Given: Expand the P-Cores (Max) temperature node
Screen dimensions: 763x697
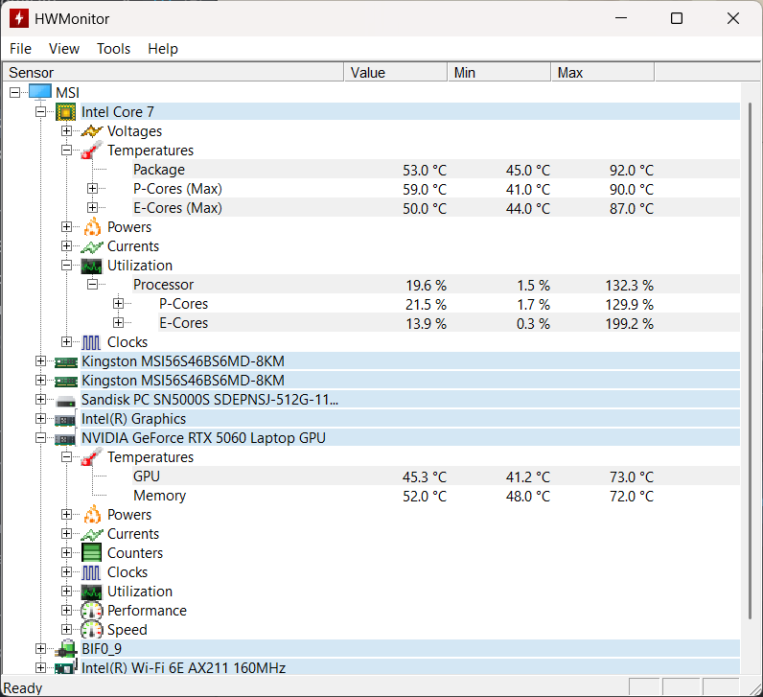Looking at the screenshot, I should (93, 189).
